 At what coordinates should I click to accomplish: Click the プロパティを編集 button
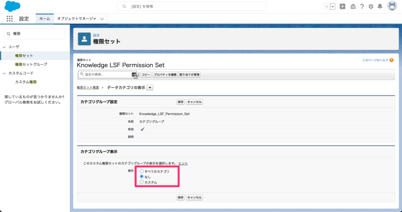(165, 74)
